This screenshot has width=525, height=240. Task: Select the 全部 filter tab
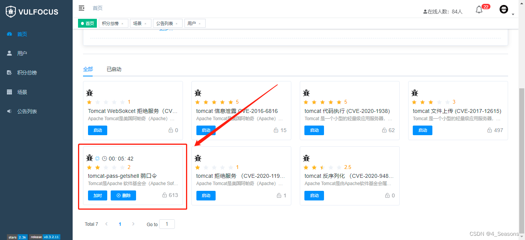[x=88, y=69]
